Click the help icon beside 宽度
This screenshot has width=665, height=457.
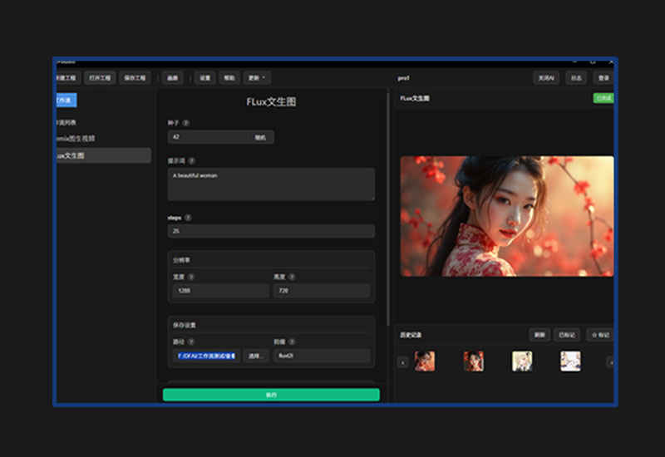pyautogui.click(x=191, y=277)
